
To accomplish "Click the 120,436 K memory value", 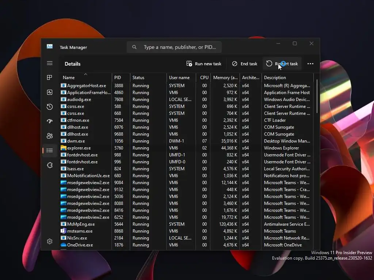I will coord(228,224).
